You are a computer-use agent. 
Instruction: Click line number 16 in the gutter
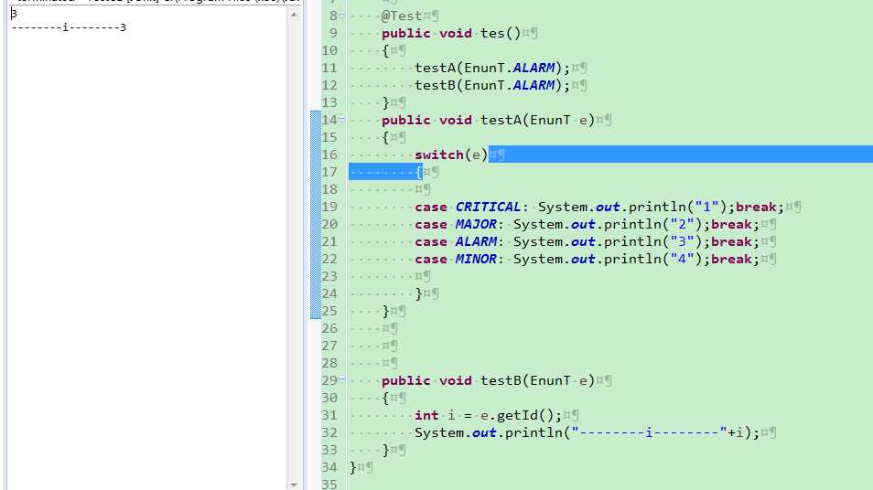329,154
